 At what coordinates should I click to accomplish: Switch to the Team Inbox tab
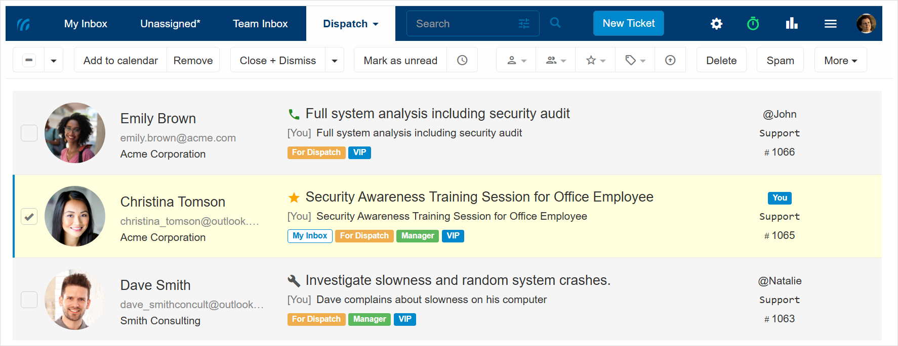[260, 24]
